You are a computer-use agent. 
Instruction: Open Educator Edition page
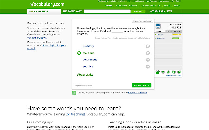(127, 6)
